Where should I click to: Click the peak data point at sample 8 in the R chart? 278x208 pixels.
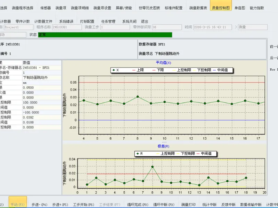(152, 167)
